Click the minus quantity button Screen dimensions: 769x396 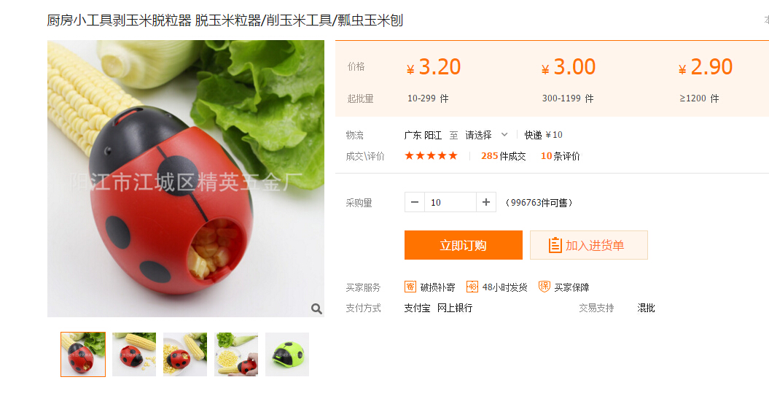pos(415,202)
